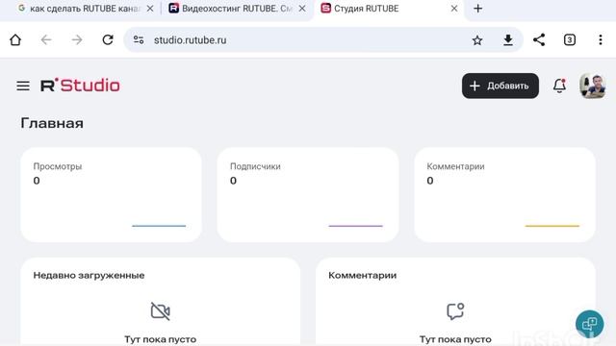Image resolution: width=616 pixels, height=346 pixels.
Task: Open the notifications bell
Action: (559, 86)
